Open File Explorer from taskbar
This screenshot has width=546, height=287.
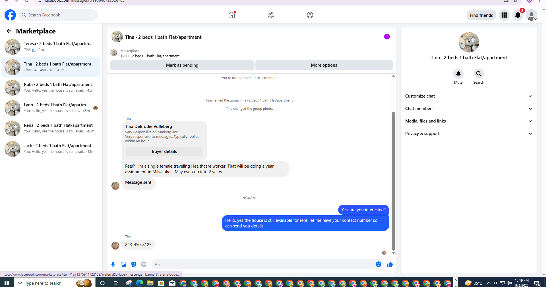pos(150,283)
